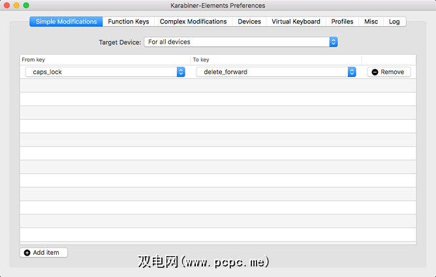Image resolution: width=436 pixels, height=277 pixels.
Task: Go to the Profiles tab
Action: (342, 22)
